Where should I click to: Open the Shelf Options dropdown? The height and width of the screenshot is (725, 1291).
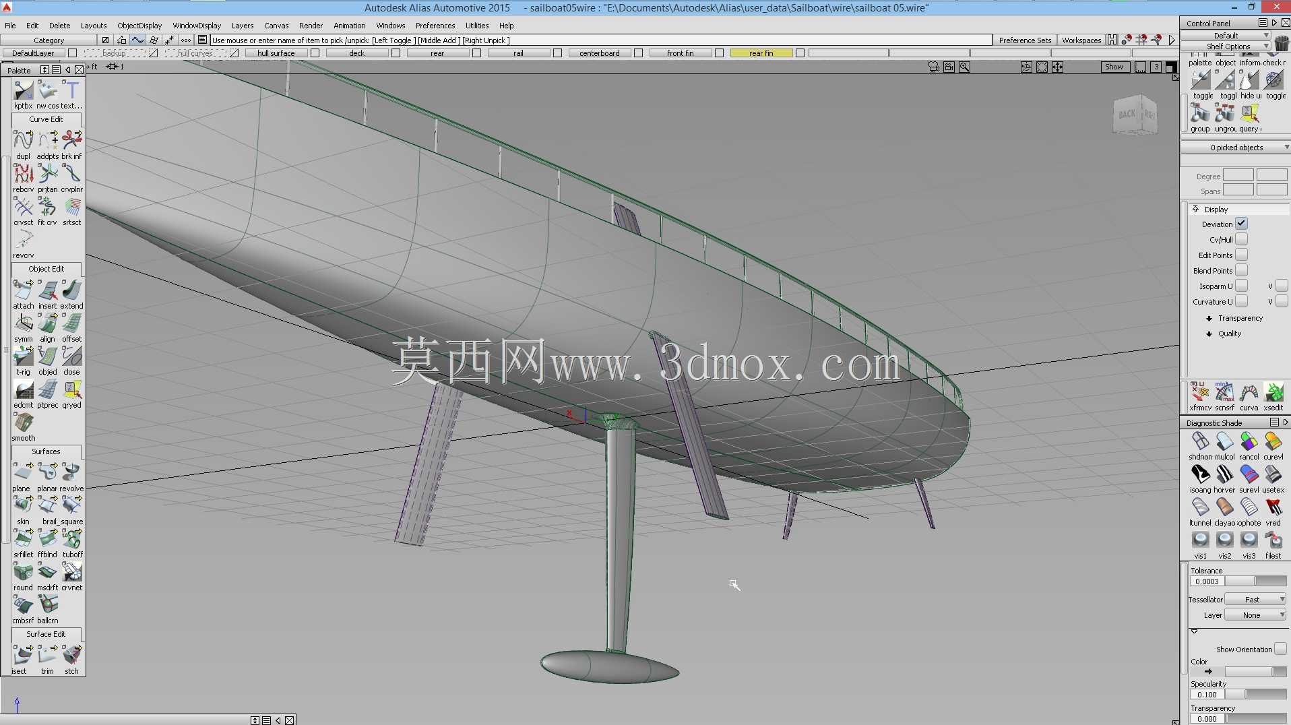(x=1227, y=46)
